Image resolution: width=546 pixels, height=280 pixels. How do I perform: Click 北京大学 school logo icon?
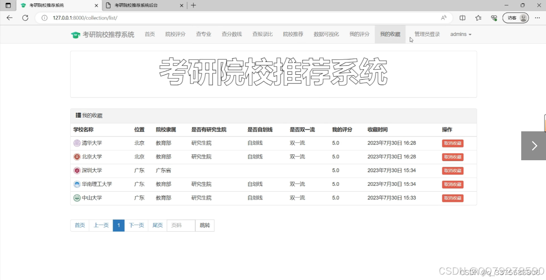[77, 157]
